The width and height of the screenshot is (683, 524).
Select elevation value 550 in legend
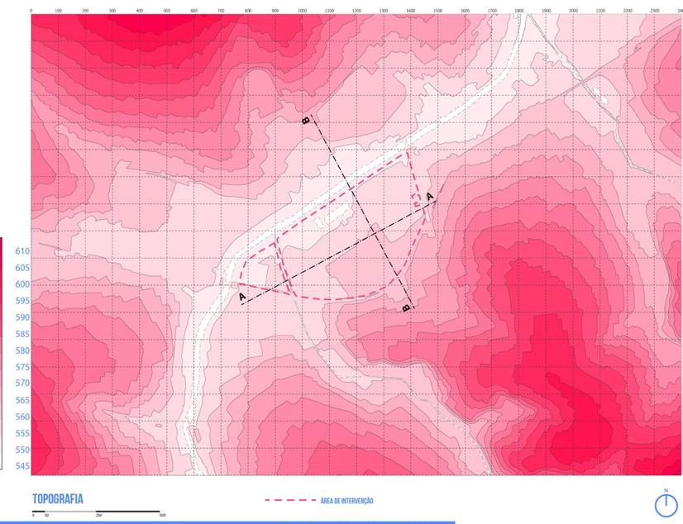(22, 450)
